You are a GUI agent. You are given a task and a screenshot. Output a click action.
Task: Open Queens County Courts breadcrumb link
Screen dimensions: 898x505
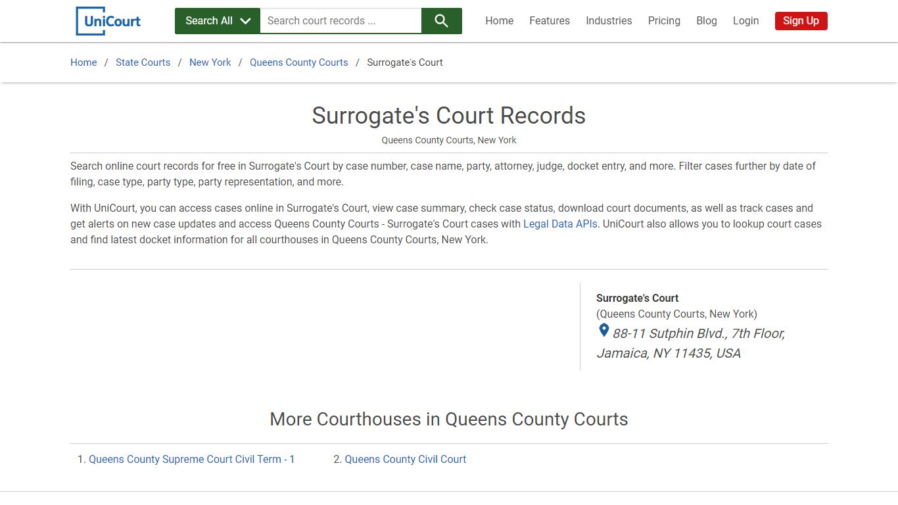pyautogui.click(x=299, y=62)
